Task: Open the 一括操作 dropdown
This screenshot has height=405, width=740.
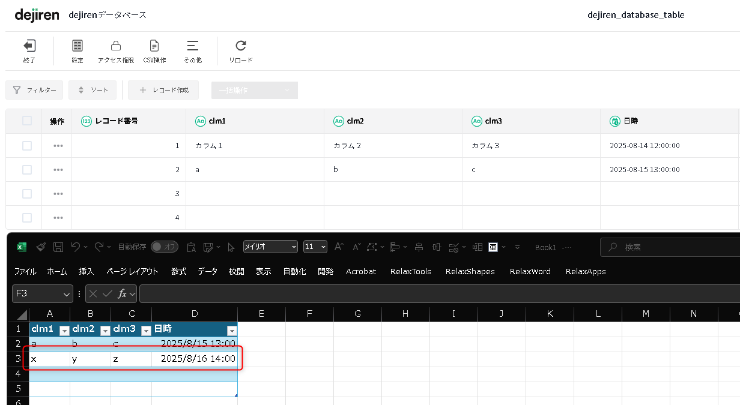Action: [255, 91]
